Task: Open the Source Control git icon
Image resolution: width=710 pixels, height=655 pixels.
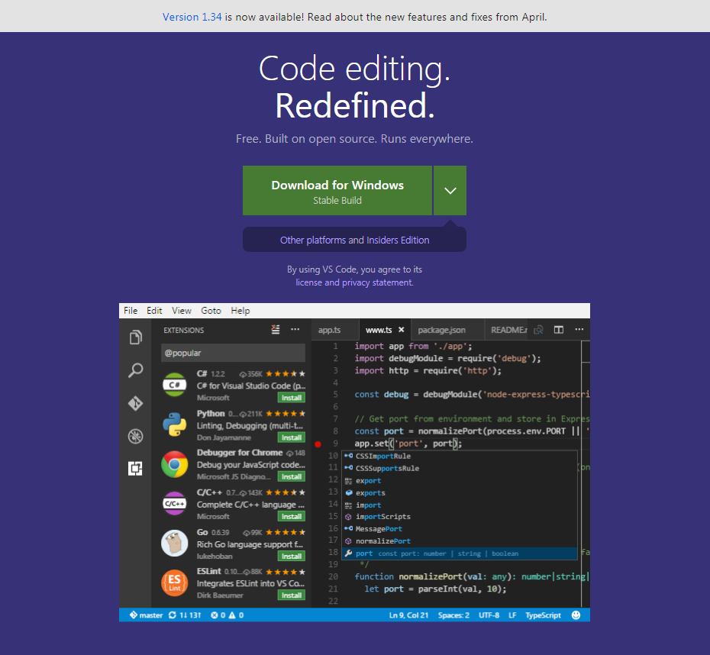Action: (135, 403)
